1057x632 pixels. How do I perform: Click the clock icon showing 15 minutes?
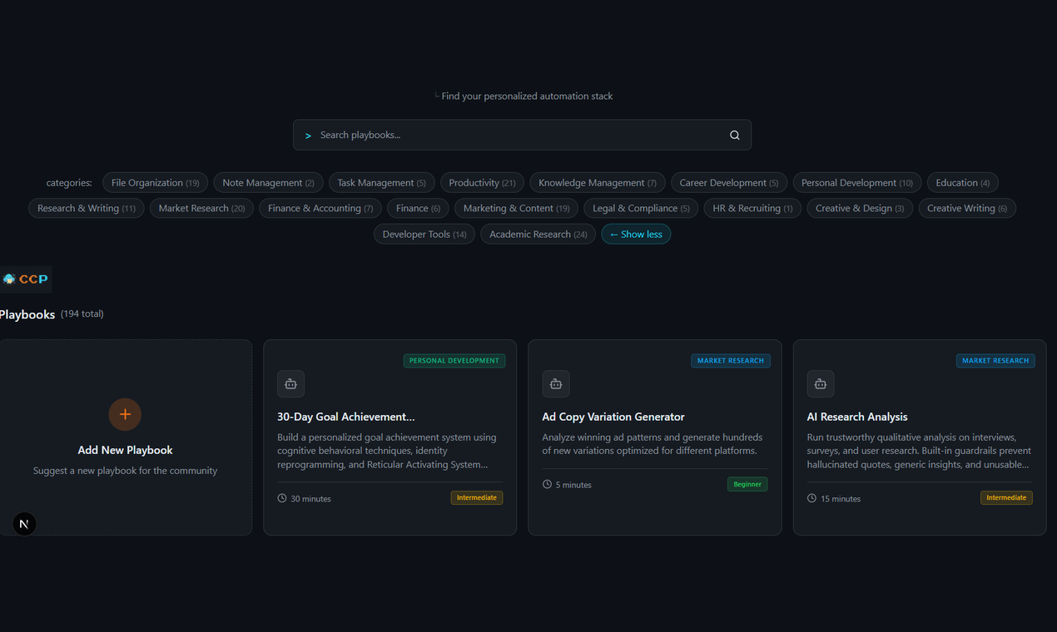(811, 498)
